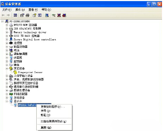The height and width of the screenshot is (131, 168).
Task: Open the 查看(V) menu
Action: [x=33, y=10]
